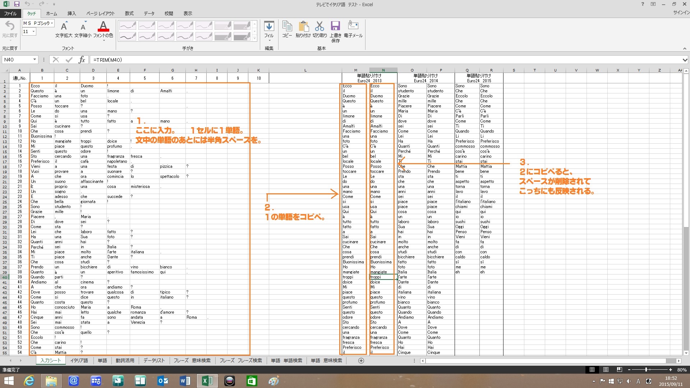Switch to Page Break Preview view
This screenshot has height=388, width=690.
coord(619,370)
